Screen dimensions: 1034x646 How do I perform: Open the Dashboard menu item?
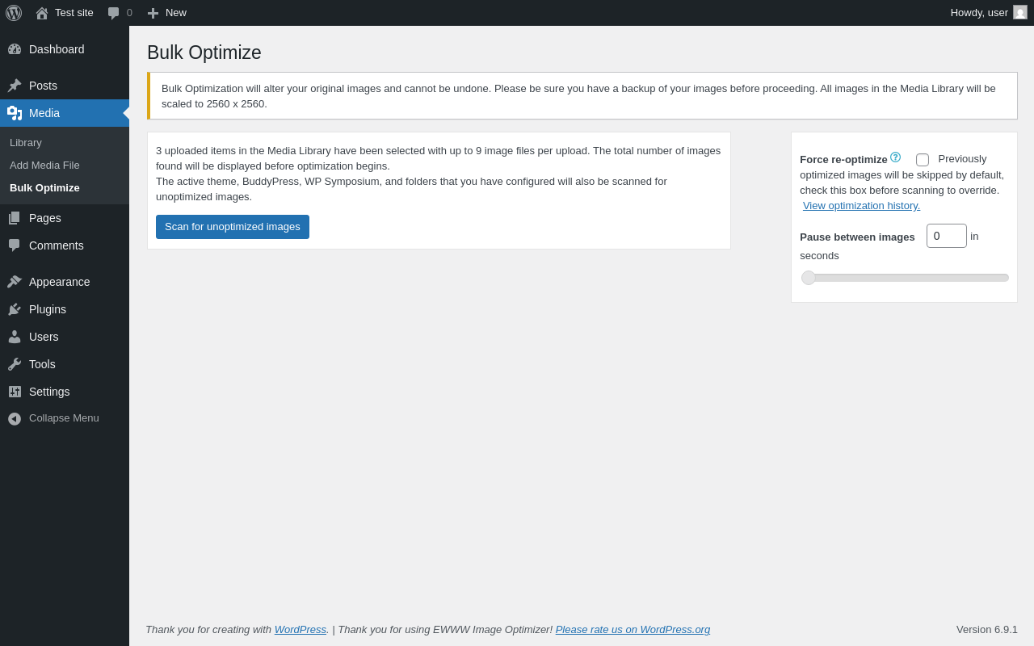tap(57, 49)
